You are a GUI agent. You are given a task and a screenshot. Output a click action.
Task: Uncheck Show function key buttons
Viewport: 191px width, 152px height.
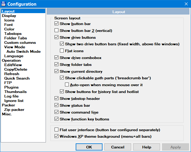coord(57,119)
